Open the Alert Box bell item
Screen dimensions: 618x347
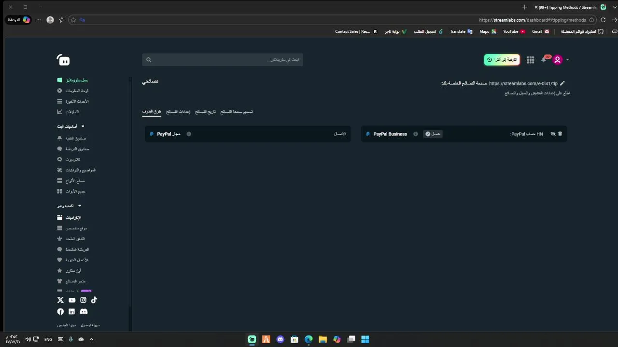point(71,138)
